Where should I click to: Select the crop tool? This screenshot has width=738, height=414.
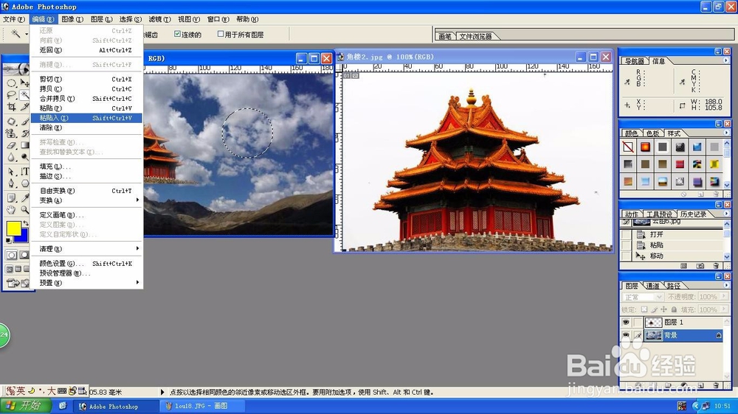(11, 108)
